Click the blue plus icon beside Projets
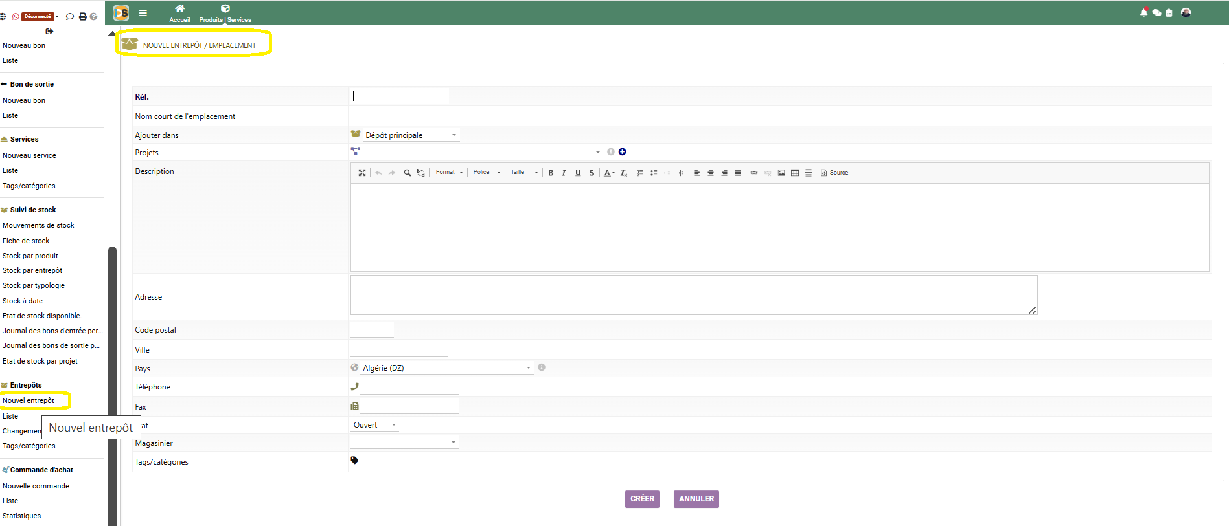 pos(622,152)
